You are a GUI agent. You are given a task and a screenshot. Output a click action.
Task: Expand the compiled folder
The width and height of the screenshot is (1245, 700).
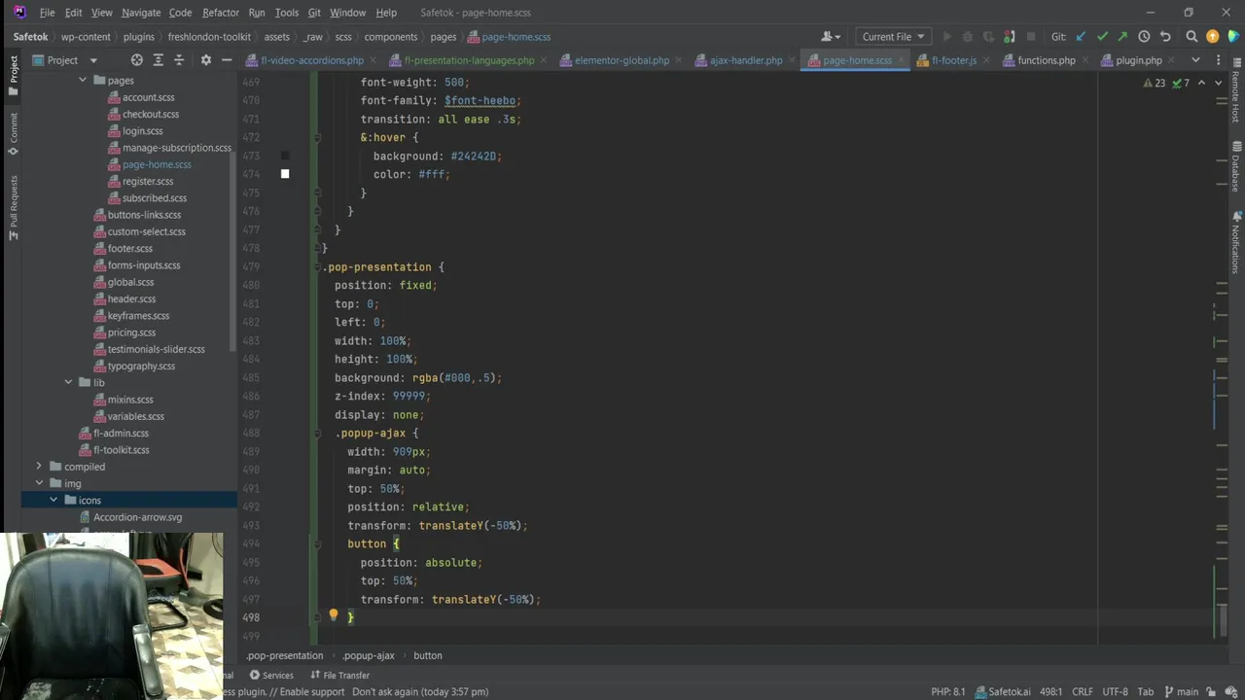coord(39,467)
